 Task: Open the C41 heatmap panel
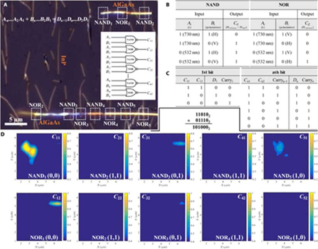click(x=225, y=156)
